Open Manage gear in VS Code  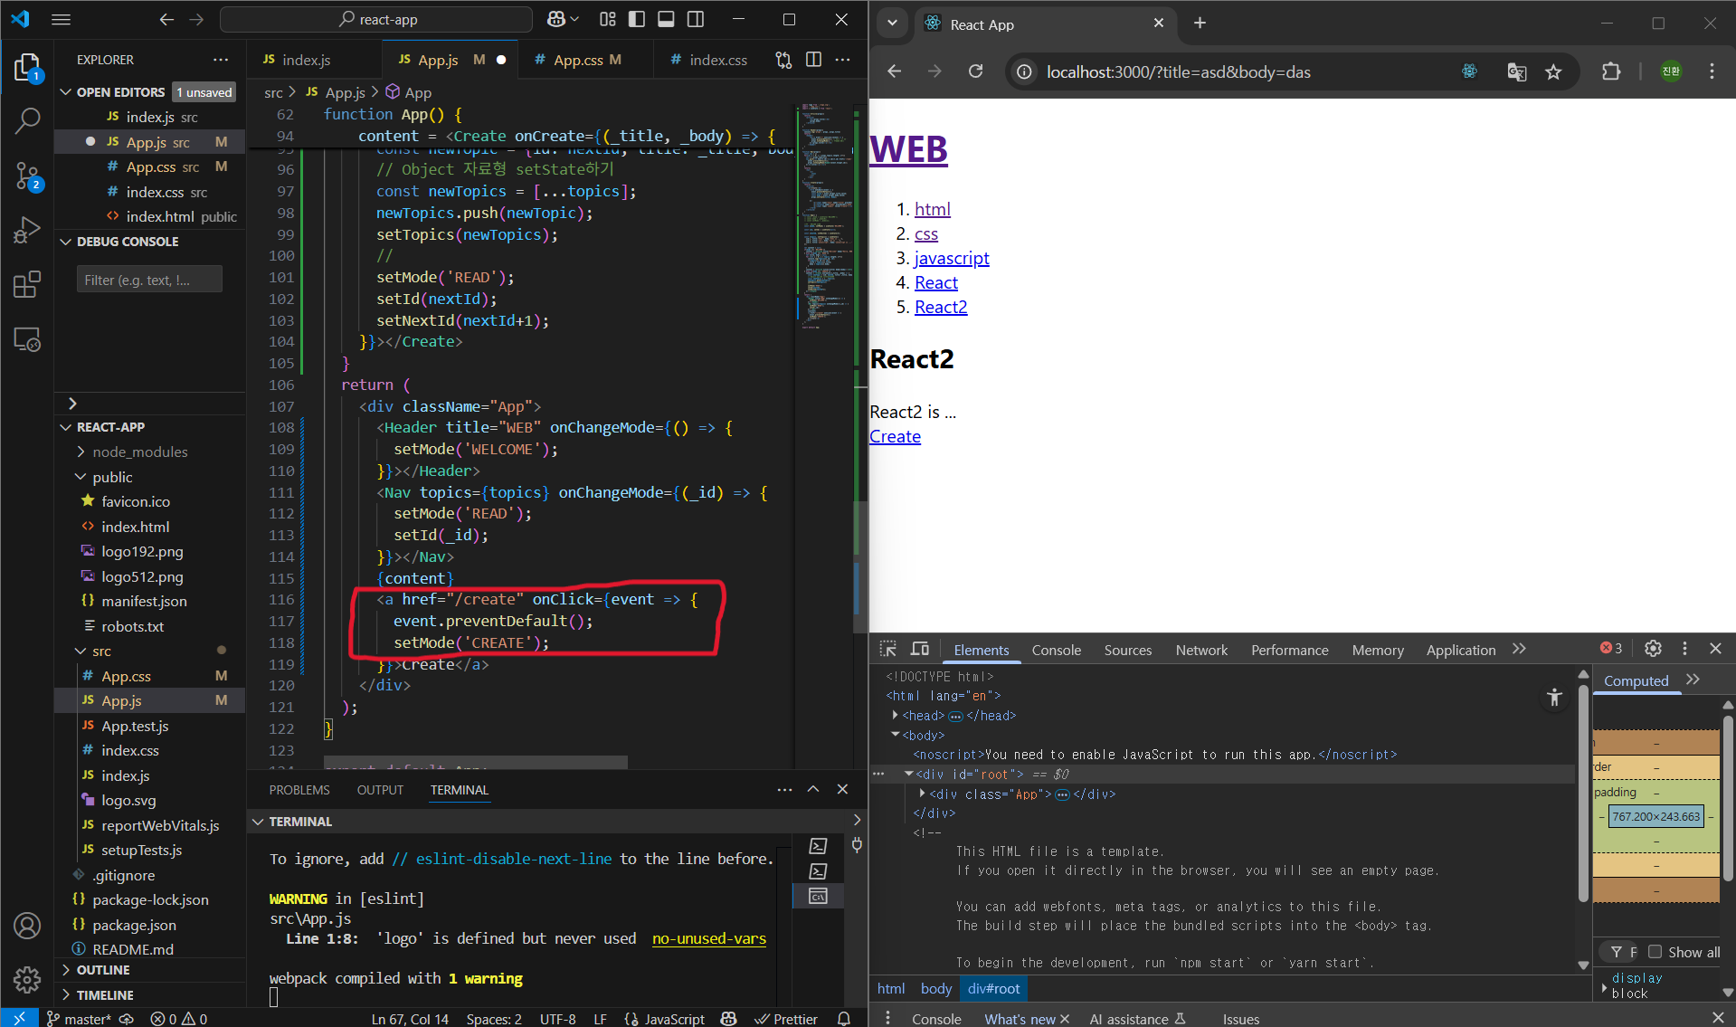point(27,979)
